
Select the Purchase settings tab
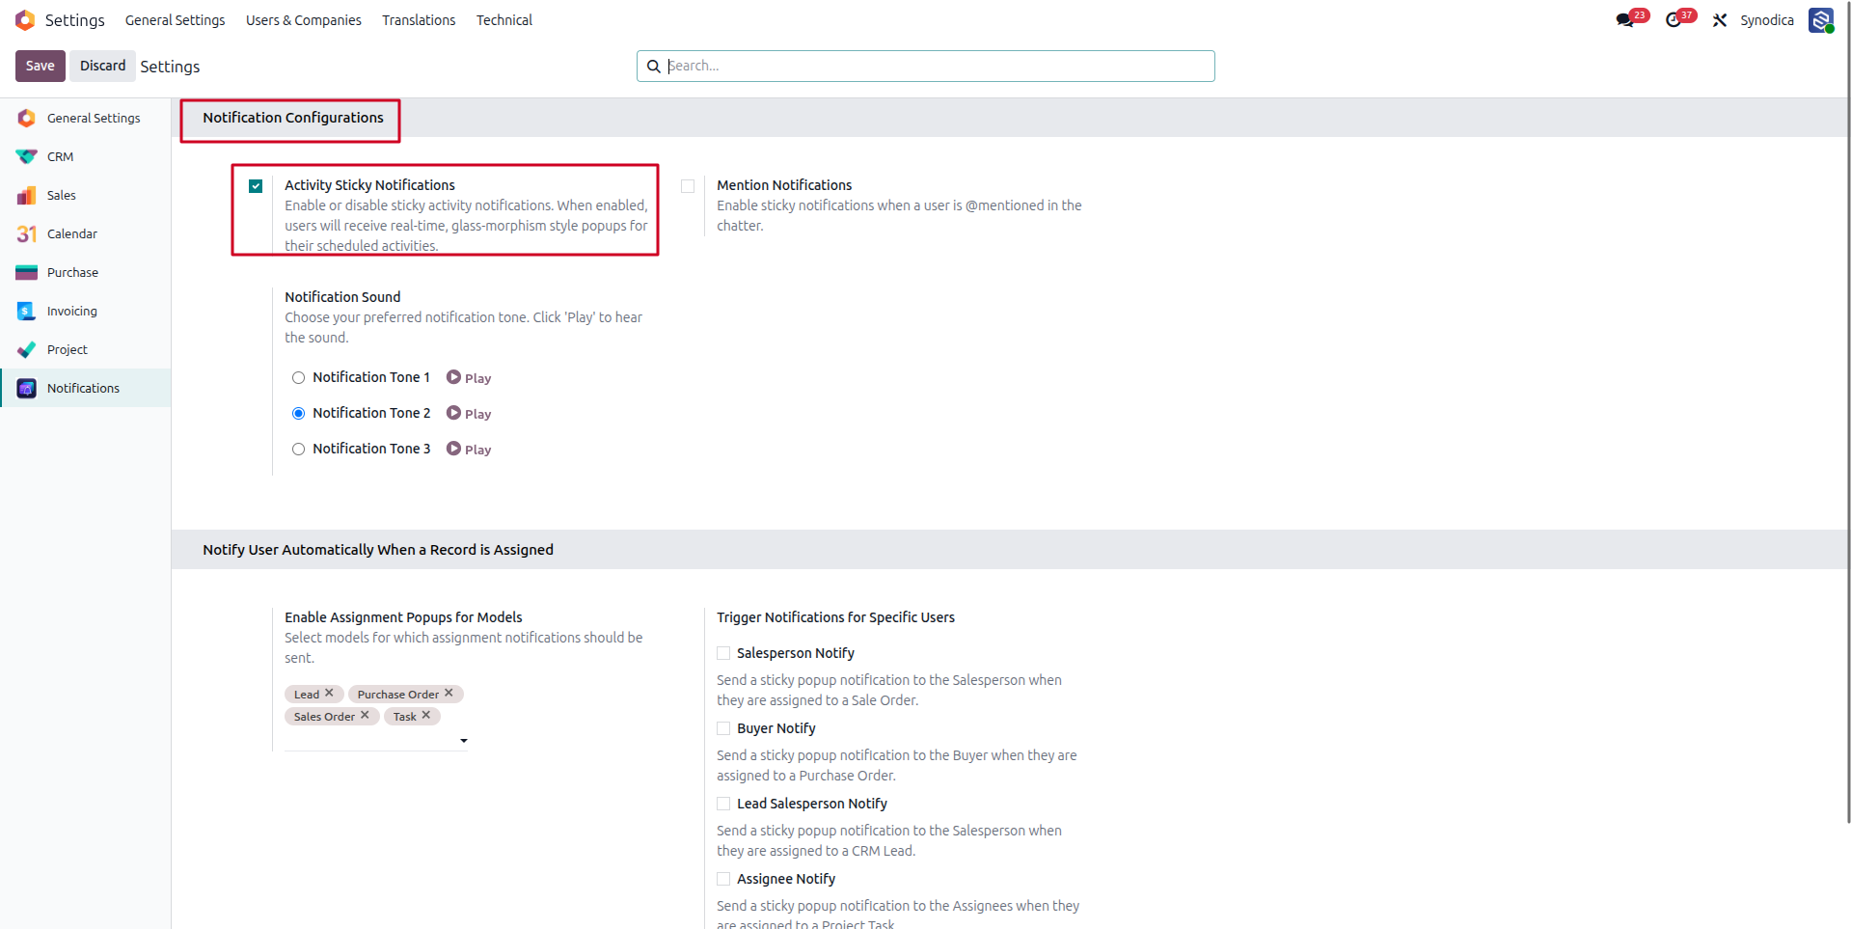pyautogui.click(x=86, y=272)
